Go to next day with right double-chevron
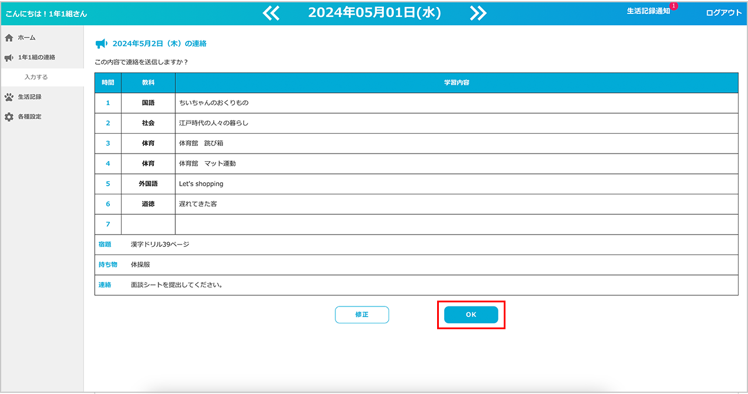 click(x=478, y=13)
